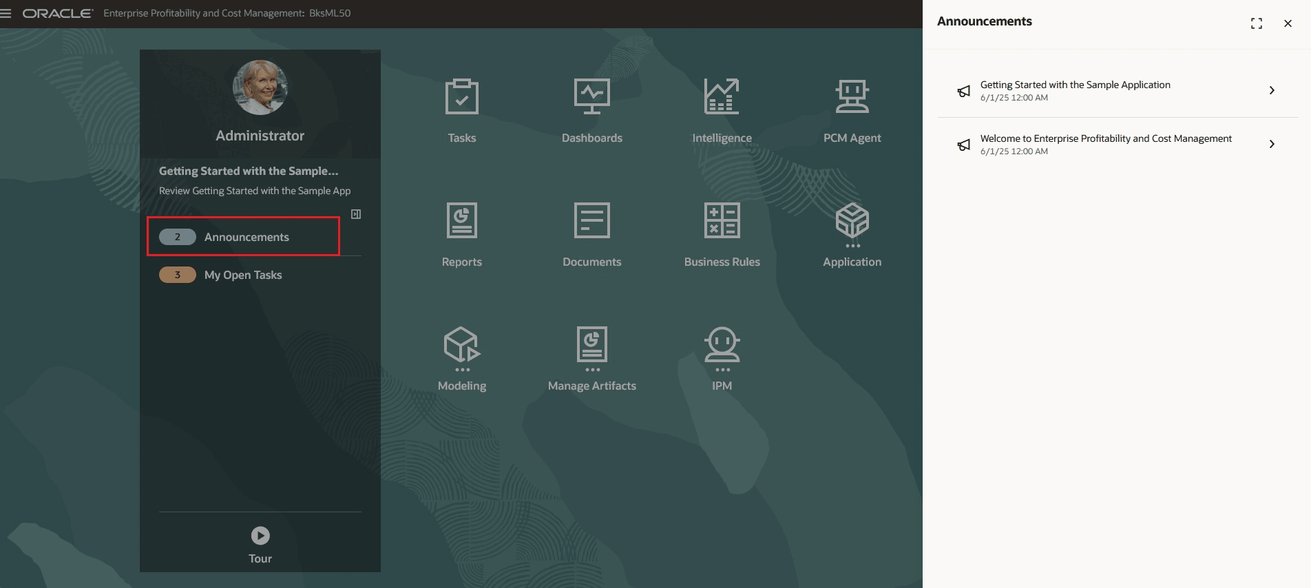Open the Reports icon
Screen dimensions: 1311x588
click(x=462, y=220)
